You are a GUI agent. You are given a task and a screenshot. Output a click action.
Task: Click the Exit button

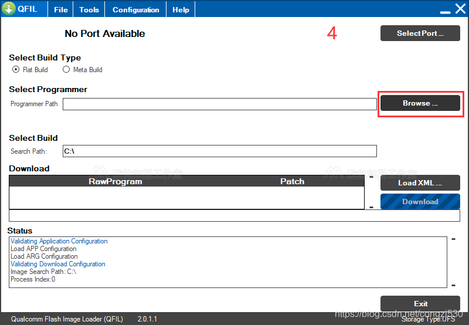pyautogui.click(x=420, y=303)
